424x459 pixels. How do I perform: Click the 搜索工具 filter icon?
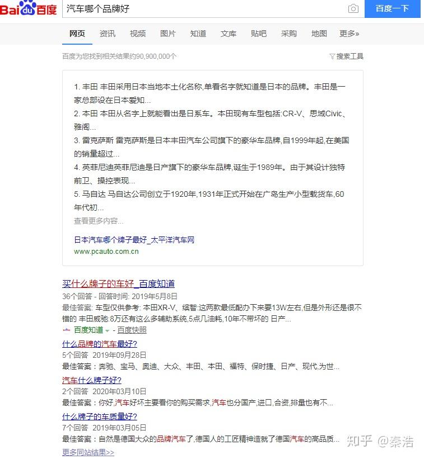point(332,56)
